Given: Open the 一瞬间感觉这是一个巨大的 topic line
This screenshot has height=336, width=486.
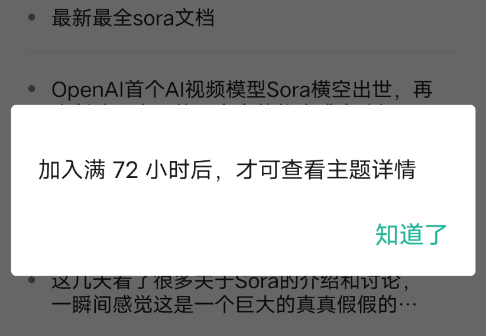Looking at the screenshot, I should tap(234, 305).
